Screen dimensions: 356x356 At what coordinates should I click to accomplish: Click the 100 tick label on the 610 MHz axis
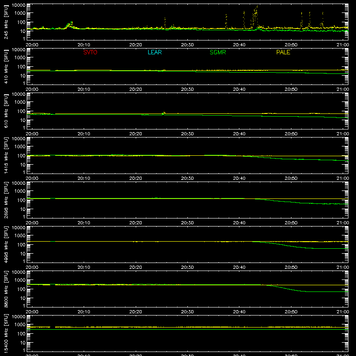(21, 111)
